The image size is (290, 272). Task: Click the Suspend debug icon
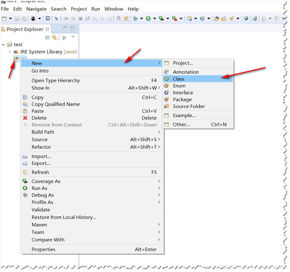click(74, 18)
